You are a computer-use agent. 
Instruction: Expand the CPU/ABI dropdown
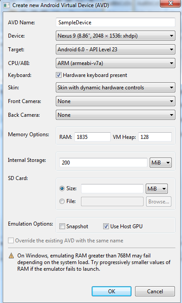click(x=116, y=63)
